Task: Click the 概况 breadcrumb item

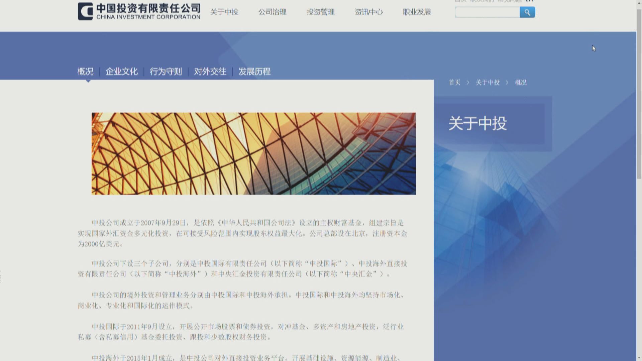Action: coord(521,83)
